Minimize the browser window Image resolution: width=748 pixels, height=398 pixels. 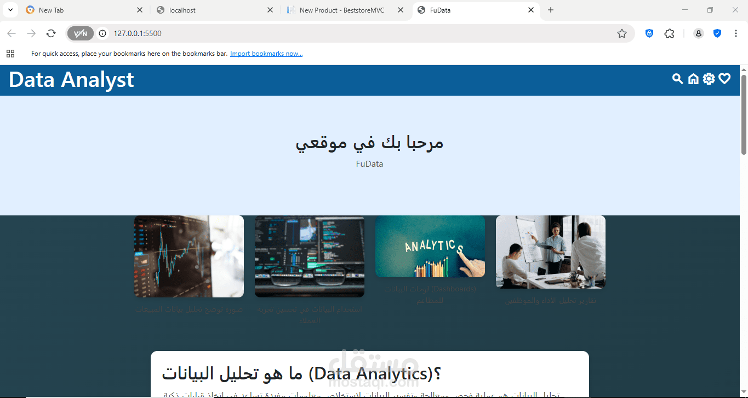685,10
